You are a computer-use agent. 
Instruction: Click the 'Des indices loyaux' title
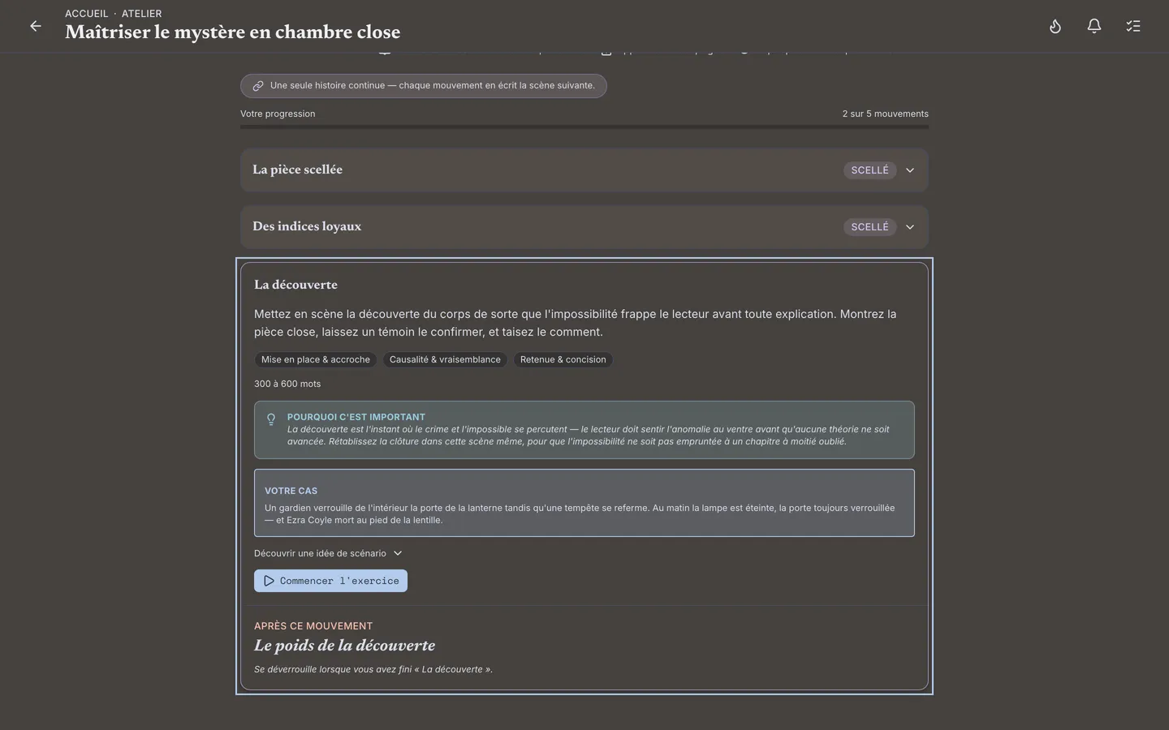[x=307, y=226]
